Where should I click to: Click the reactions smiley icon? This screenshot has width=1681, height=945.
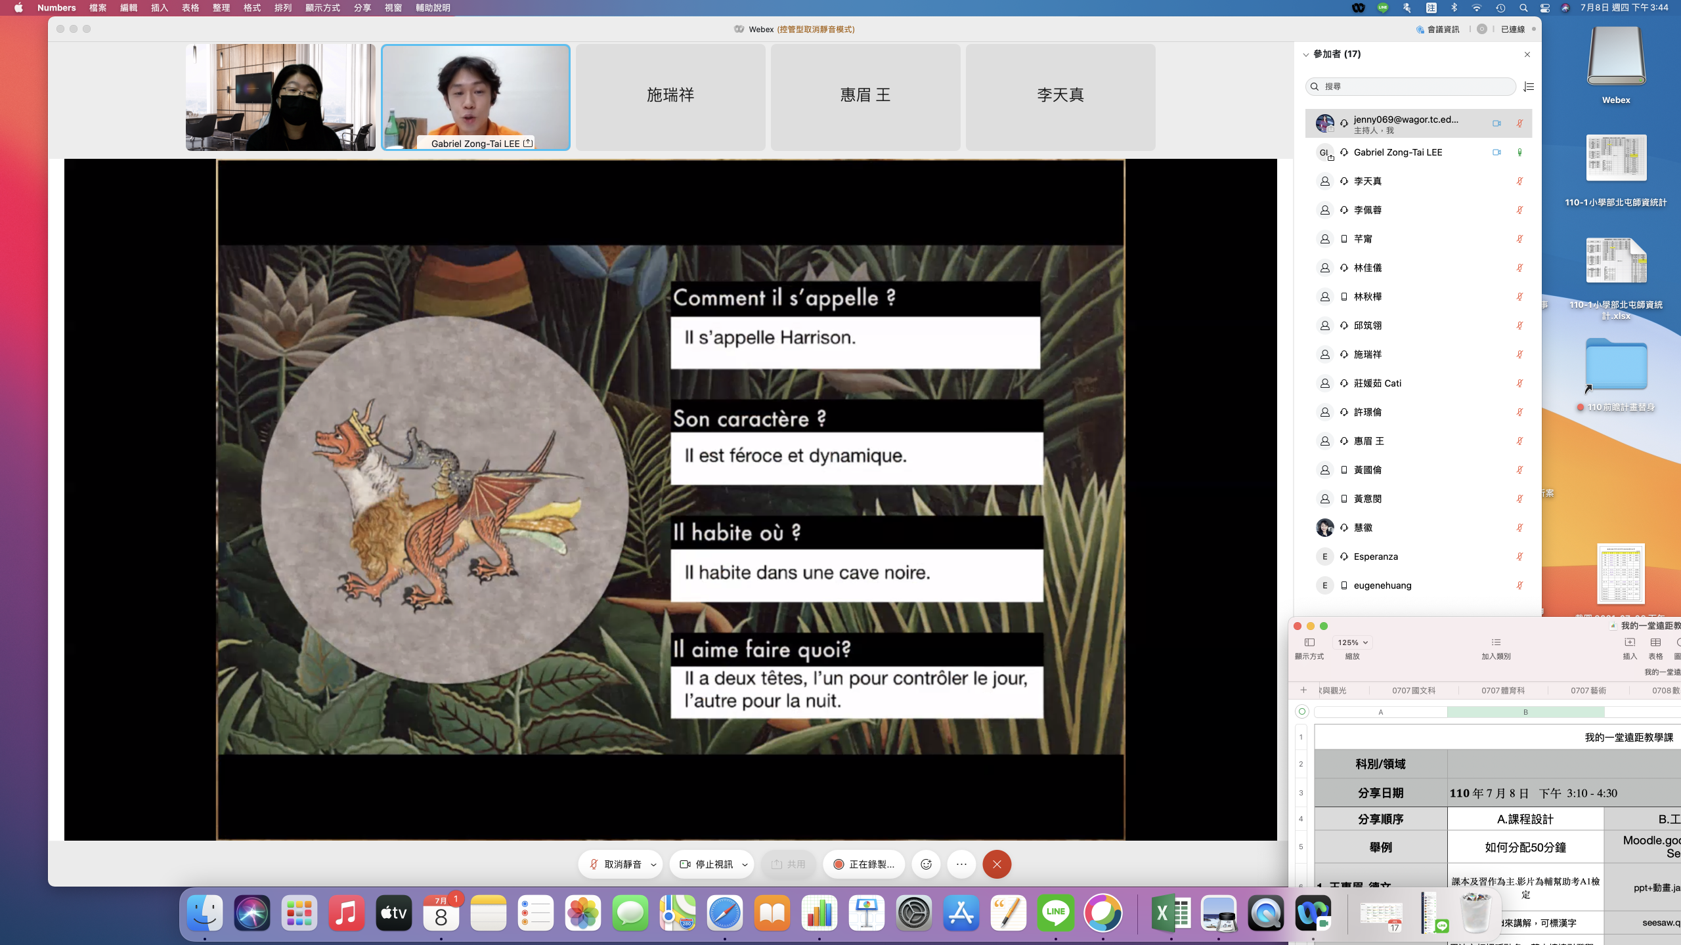click(926, 864)
